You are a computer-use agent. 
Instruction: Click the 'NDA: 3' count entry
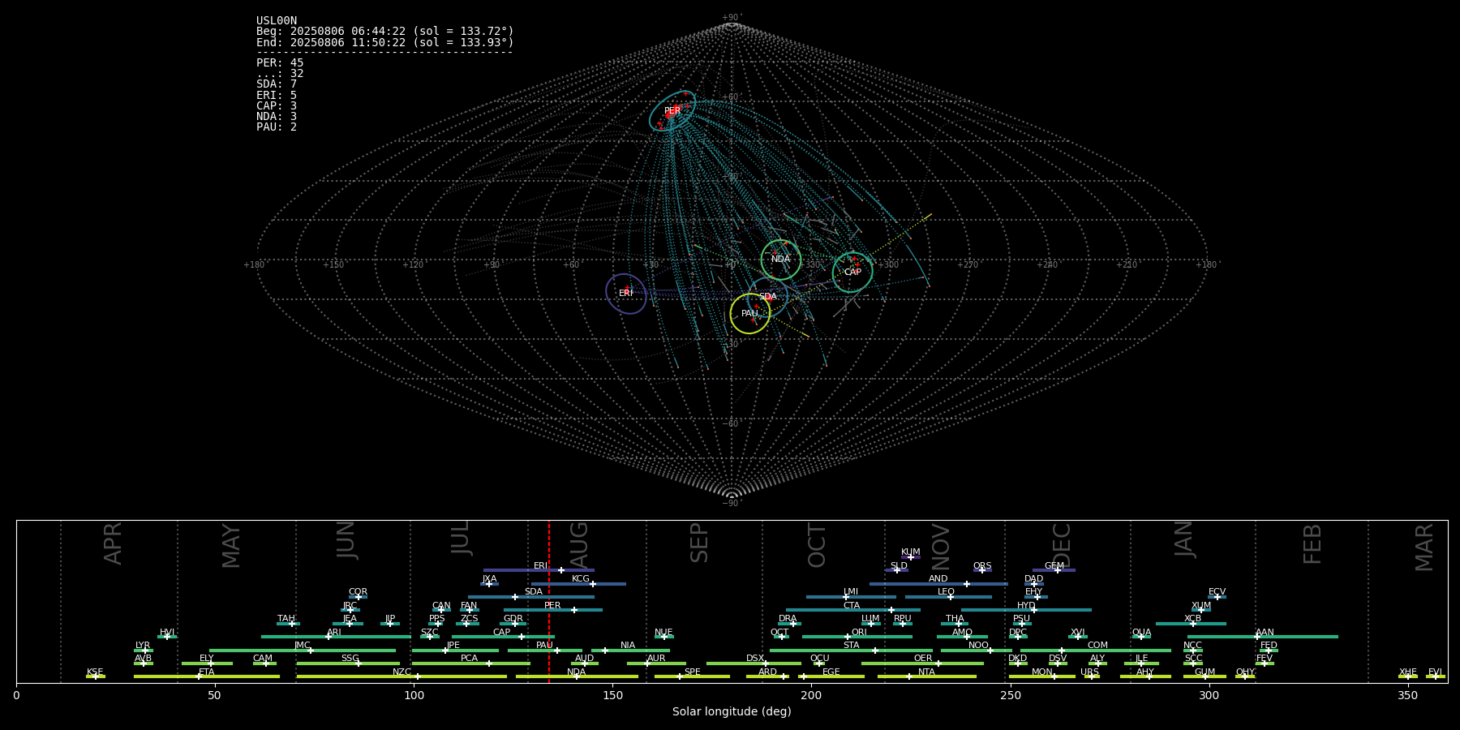pos(277,117)
